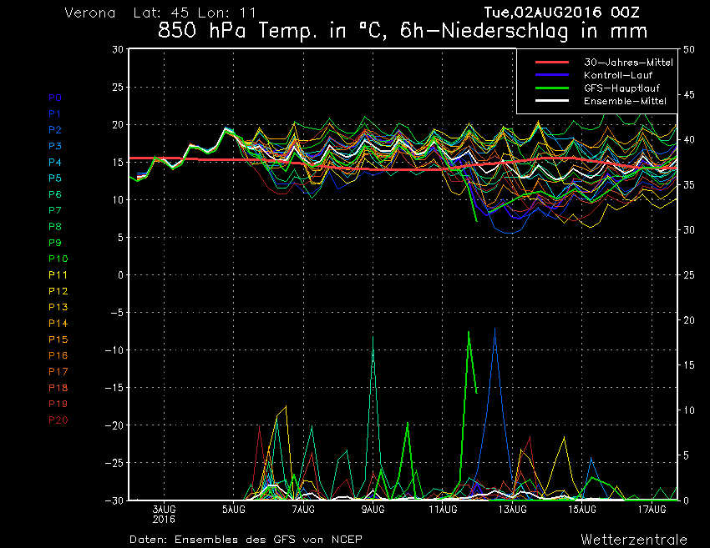Click the P13 ensemble member label

pyautogui.click(x=58, y=307)
